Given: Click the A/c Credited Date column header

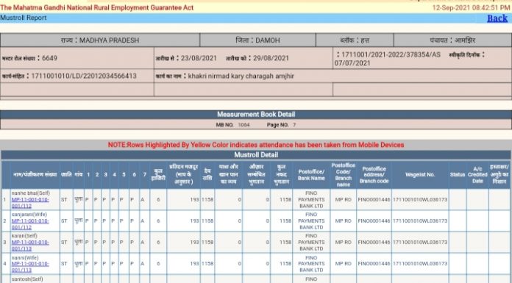Looking at the screenshot, I should pos(477,175).
